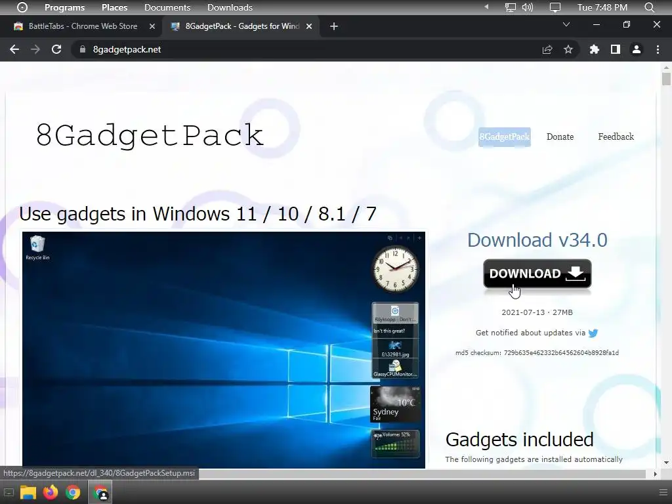The height and width of the screenshot is (504, 672).
Task: Open Chrome three-dot menu
Action: tap(658, 49)
